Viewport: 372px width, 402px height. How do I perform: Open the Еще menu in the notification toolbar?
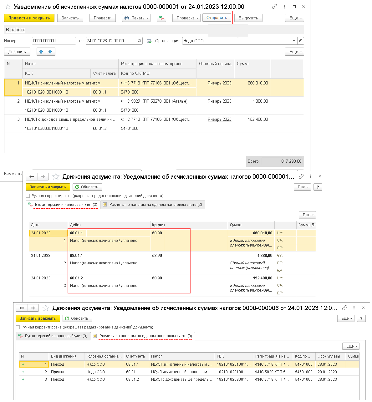coord(294,18)
